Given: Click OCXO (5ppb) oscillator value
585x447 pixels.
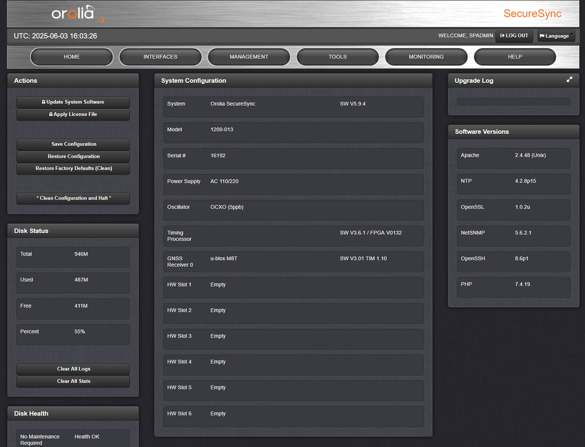Looking at the screenshot, I should [x=227, y=207].
